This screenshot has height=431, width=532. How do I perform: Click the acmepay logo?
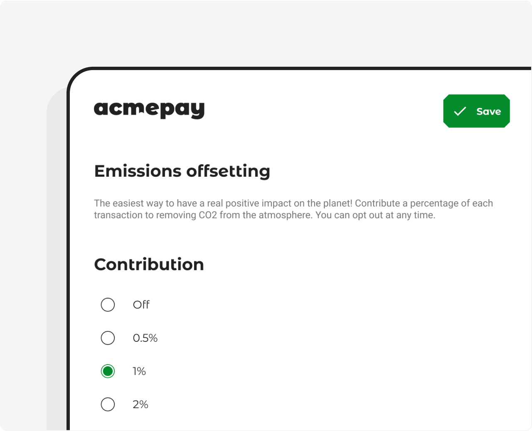click(149, 110)
